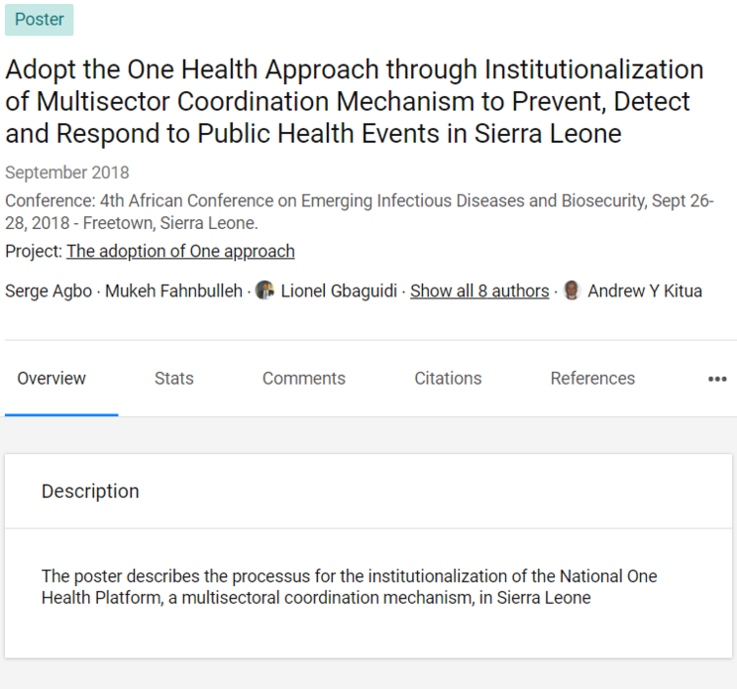Expand Show all 8 authors

479,291
